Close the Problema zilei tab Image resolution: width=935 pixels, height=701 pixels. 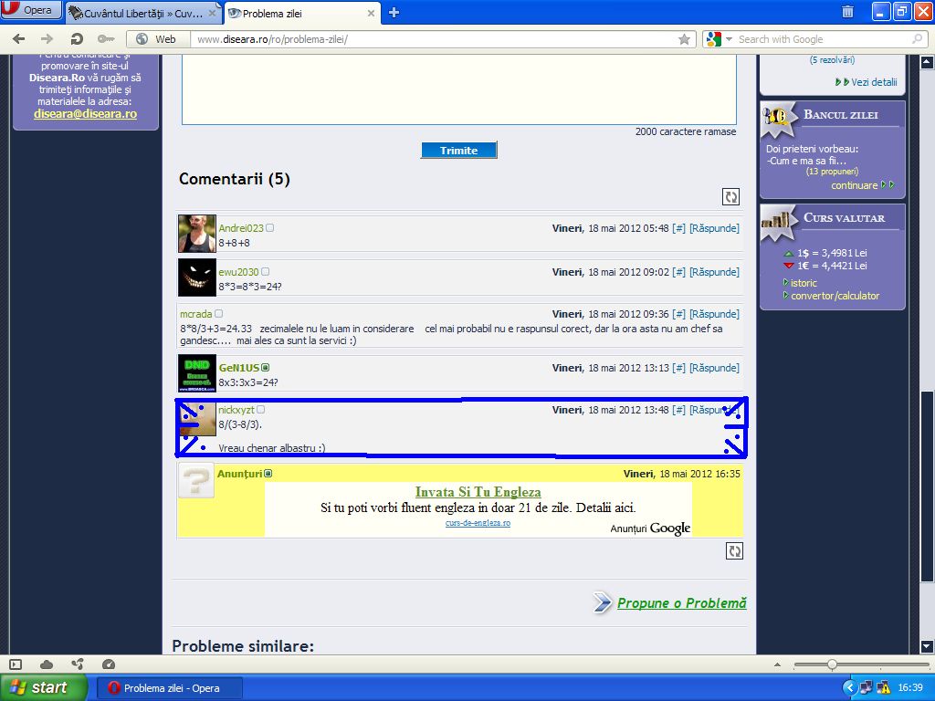coord(371,13)
